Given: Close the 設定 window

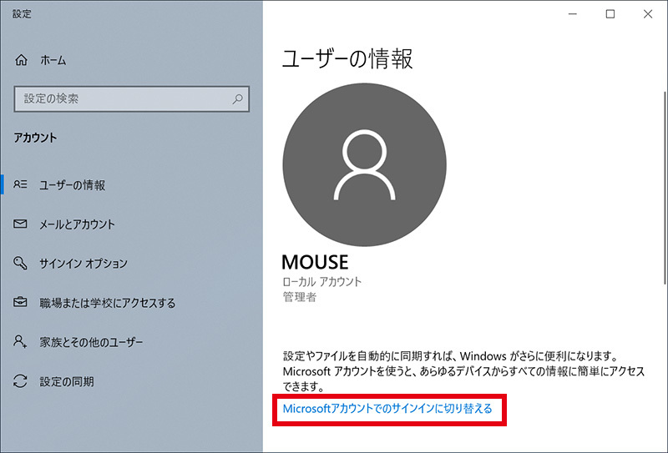Looking at the screenshot, I should (x=648, y=14).
